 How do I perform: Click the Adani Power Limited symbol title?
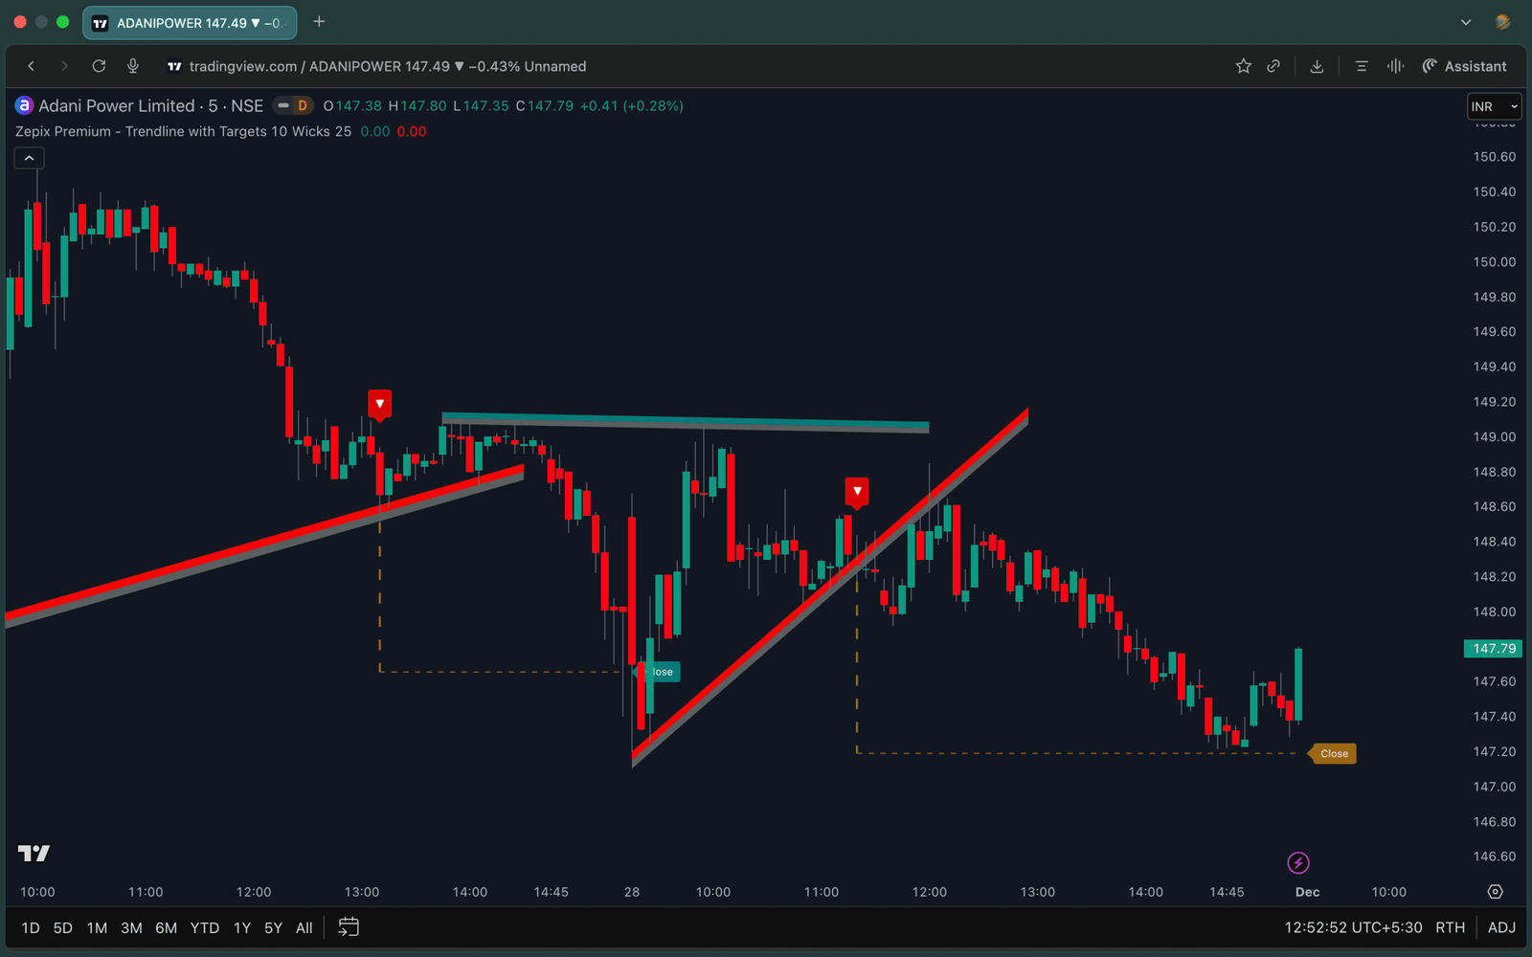[x=116, y=106]
